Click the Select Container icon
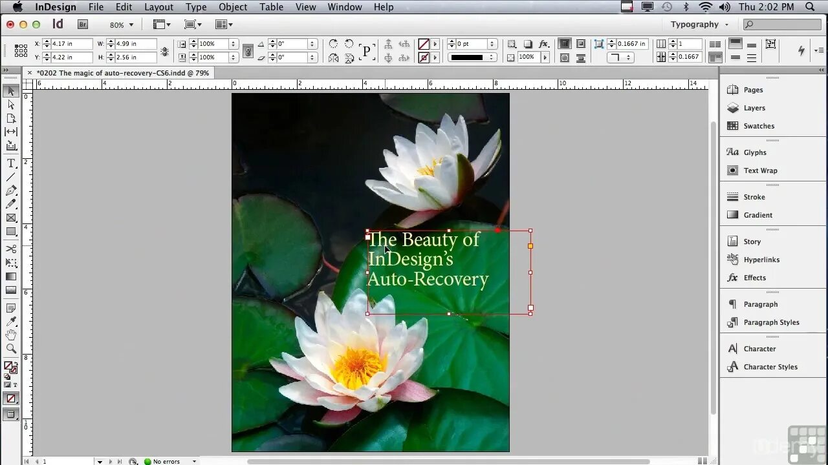 point(388,44)
